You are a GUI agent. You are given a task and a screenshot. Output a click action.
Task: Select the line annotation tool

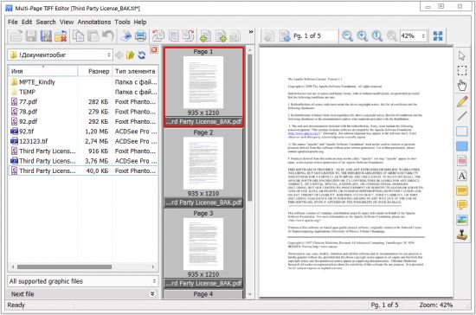[x=462, y=116]
